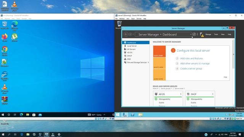Viewport: 244px width, 137px height.
Task: Click the Server Manager forward arrow button
Action: pyautogui.click(x=130, y=34)
